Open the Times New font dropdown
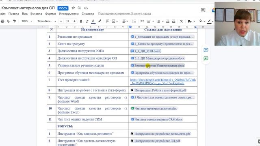 click(x=47, y=21)
